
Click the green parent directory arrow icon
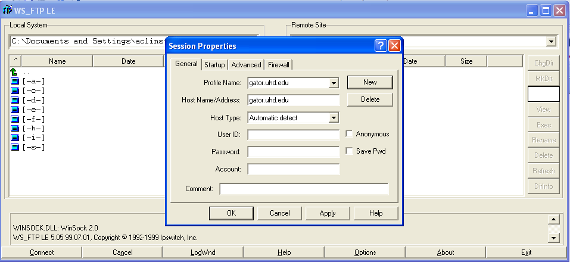[x=14, y=71]
